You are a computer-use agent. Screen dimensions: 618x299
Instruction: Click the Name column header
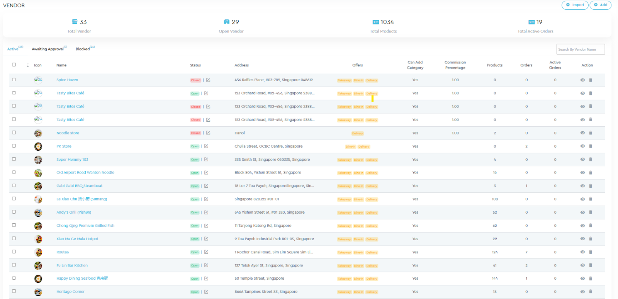pyautogui.click(x=61, y=65)
